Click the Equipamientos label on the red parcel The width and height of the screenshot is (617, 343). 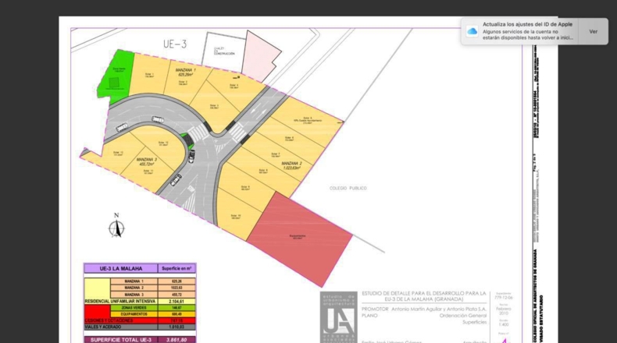point(298,236)
